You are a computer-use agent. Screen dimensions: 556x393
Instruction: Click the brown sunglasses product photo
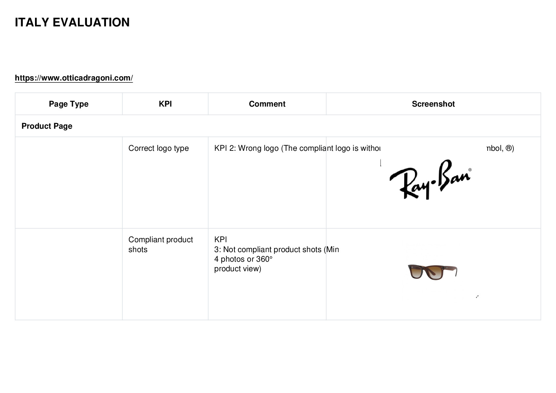click(x=433, y=272)
